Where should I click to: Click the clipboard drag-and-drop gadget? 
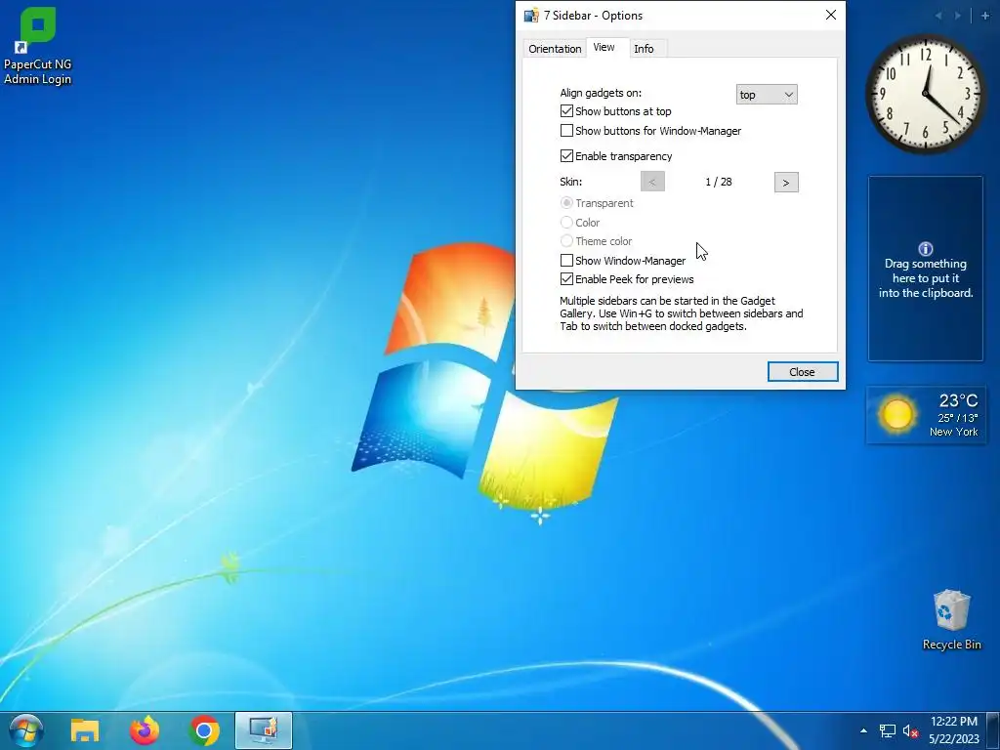click(x=926, y=269)
